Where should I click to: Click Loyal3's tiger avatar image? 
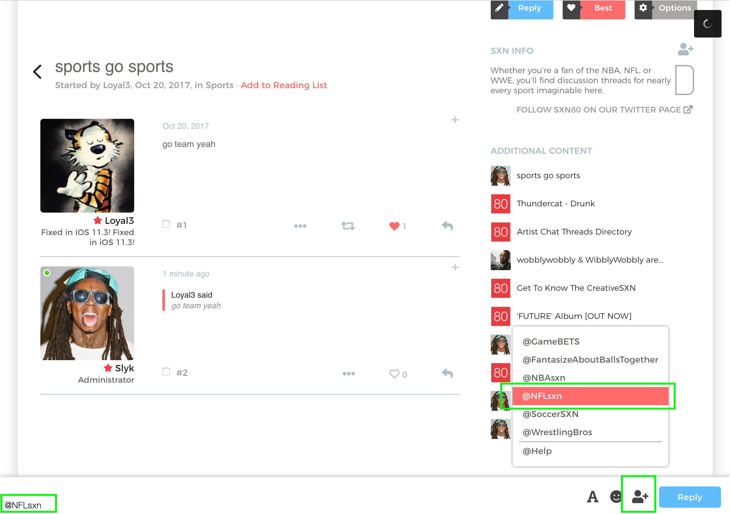coord(87,166)
